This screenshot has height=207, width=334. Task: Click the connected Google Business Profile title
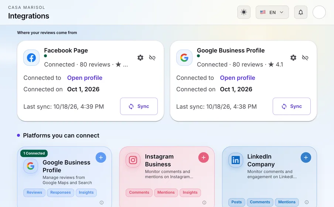click(x=231, y=51)
